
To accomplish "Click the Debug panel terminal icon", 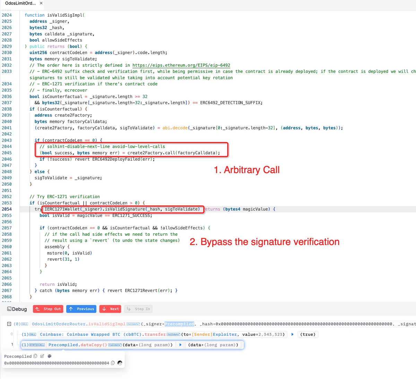I will pyautogui.click(x=9, y=309).
